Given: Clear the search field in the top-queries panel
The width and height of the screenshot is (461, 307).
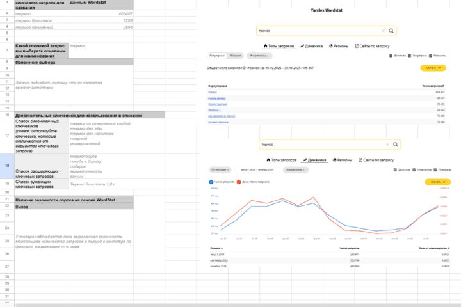Looking at the screenshot, I should point(383,31).
